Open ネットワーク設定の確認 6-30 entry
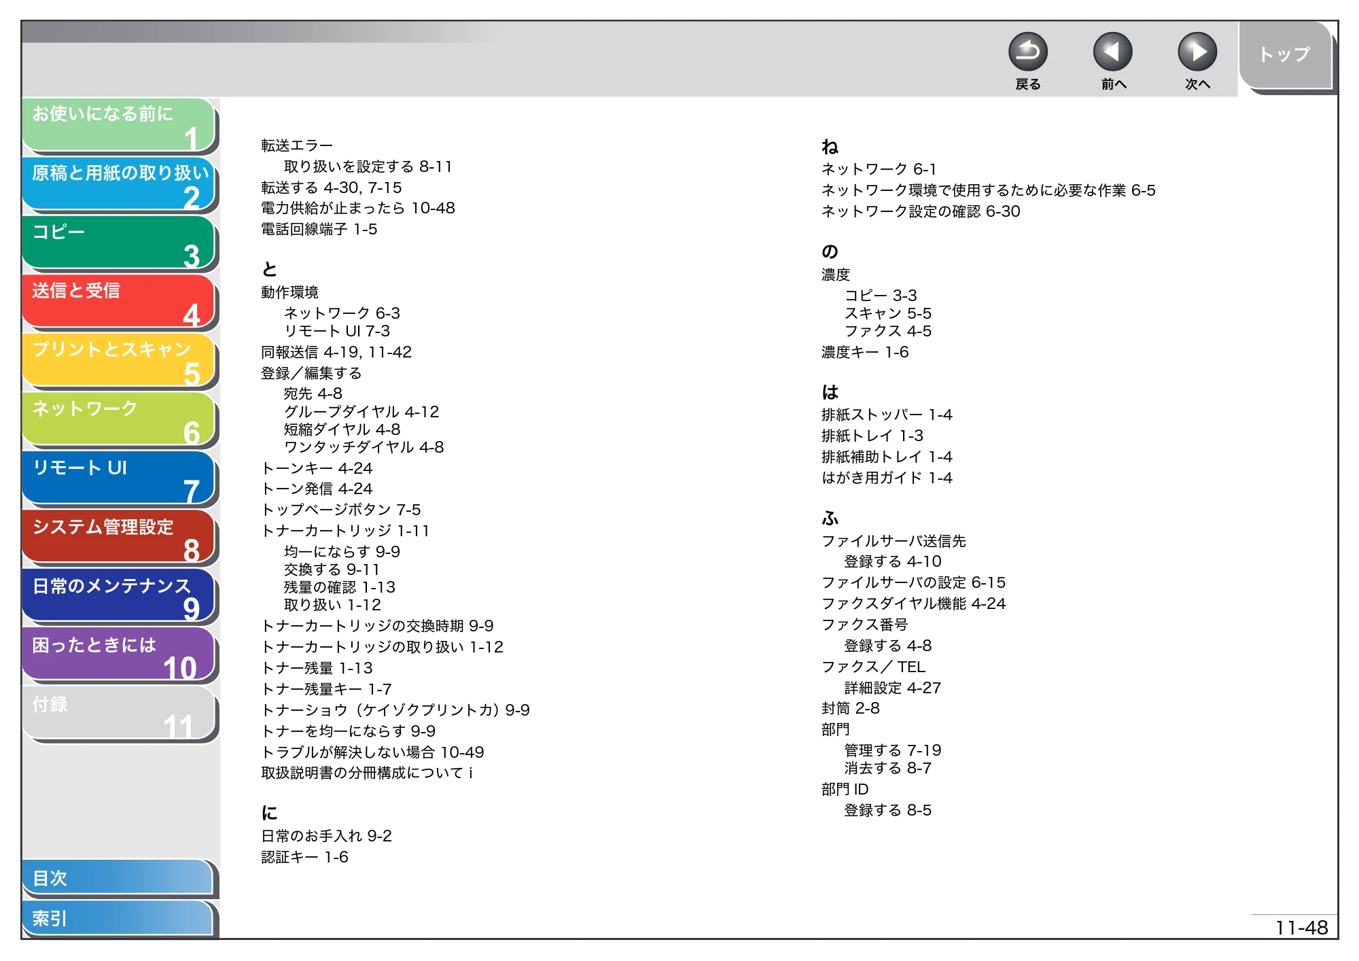Image resolution: width=1359 pixels, height=961 pixels. click(x=921, y=211)
